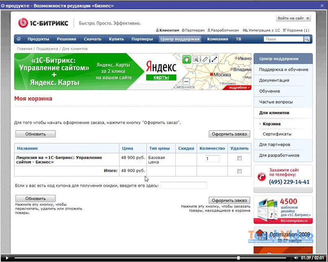Click the Поддержка breadcrumb link
Viewport: 328px width, 262px height.
47,49
